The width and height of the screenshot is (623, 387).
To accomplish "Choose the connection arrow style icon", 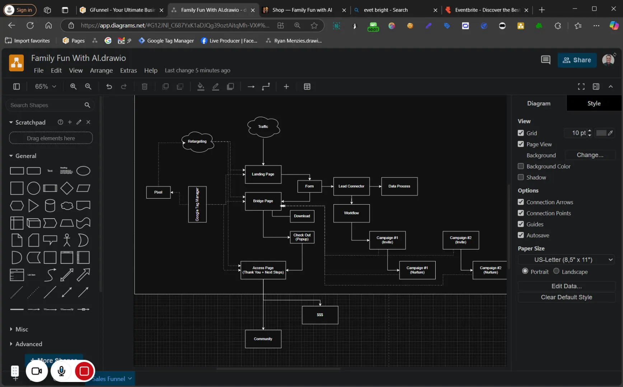I will pyautogui.click(x=251, y=86).
